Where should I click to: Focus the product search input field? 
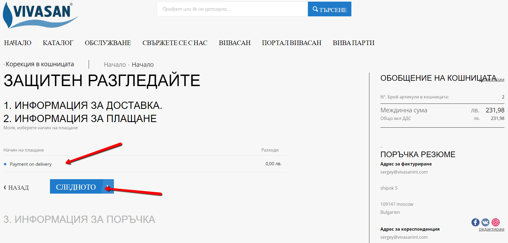pos(232,9)
